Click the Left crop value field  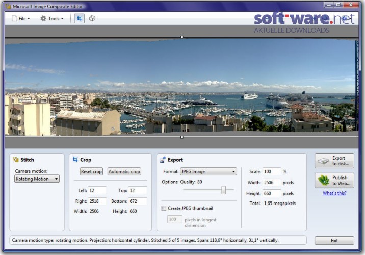[97, 190]
